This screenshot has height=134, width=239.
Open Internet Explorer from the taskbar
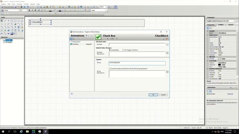tap(21, 131)
